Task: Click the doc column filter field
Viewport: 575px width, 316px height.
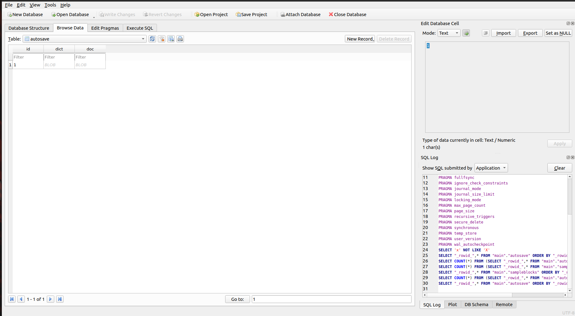Action: click(x=90, y=57)
